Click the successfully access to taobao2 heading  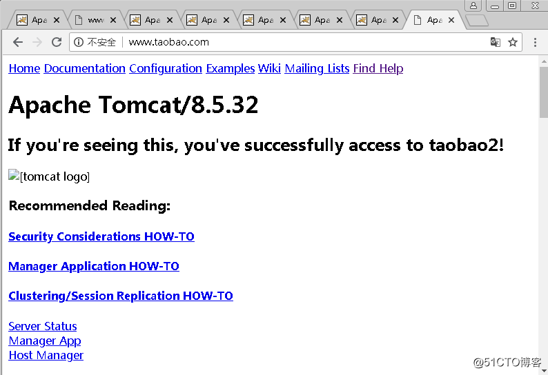pos(256,145)
